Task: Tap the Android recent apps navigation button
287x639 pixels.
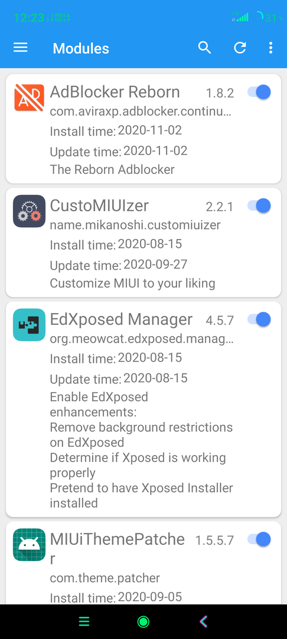Action: coord(84,621)
